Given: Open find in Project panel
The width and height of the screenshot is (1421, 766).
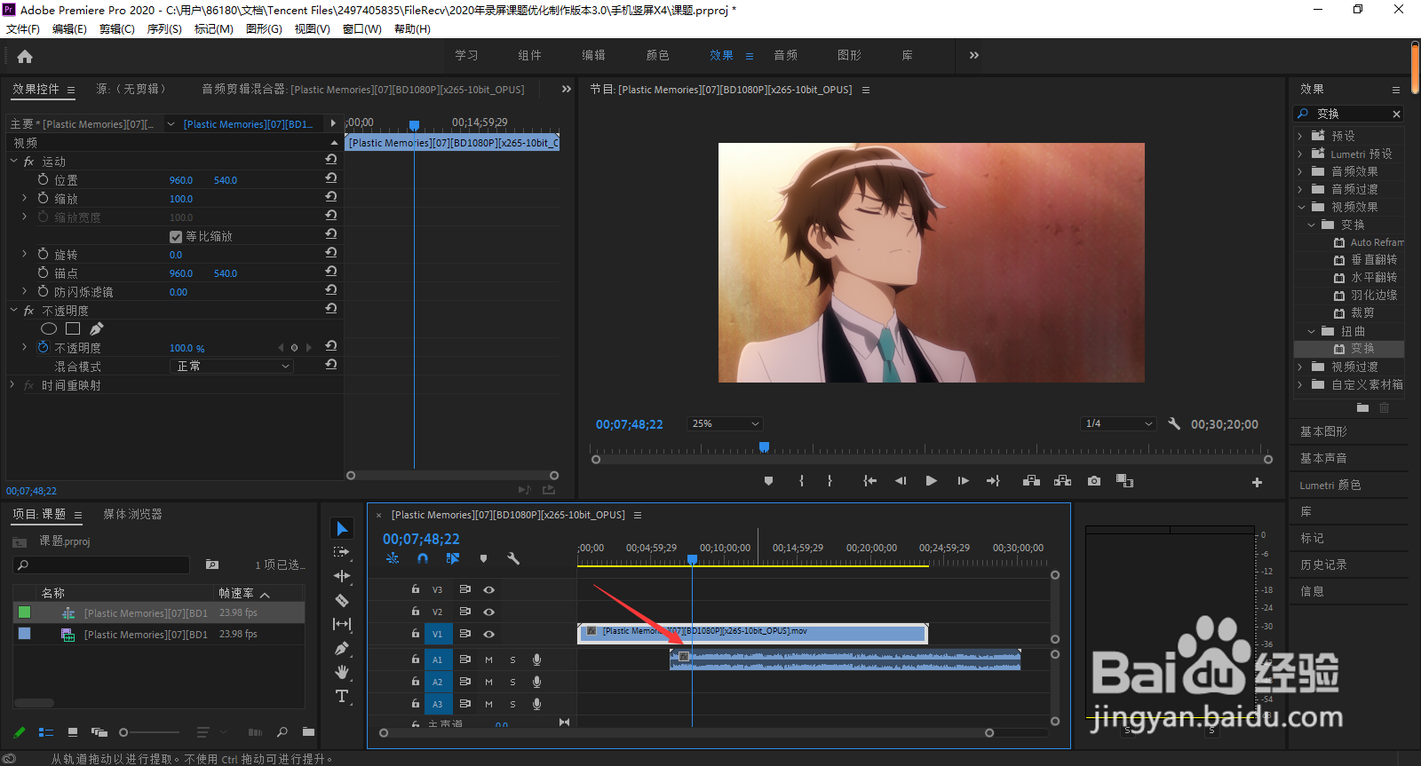Looking at the screenshot, I should pos(282,732).
